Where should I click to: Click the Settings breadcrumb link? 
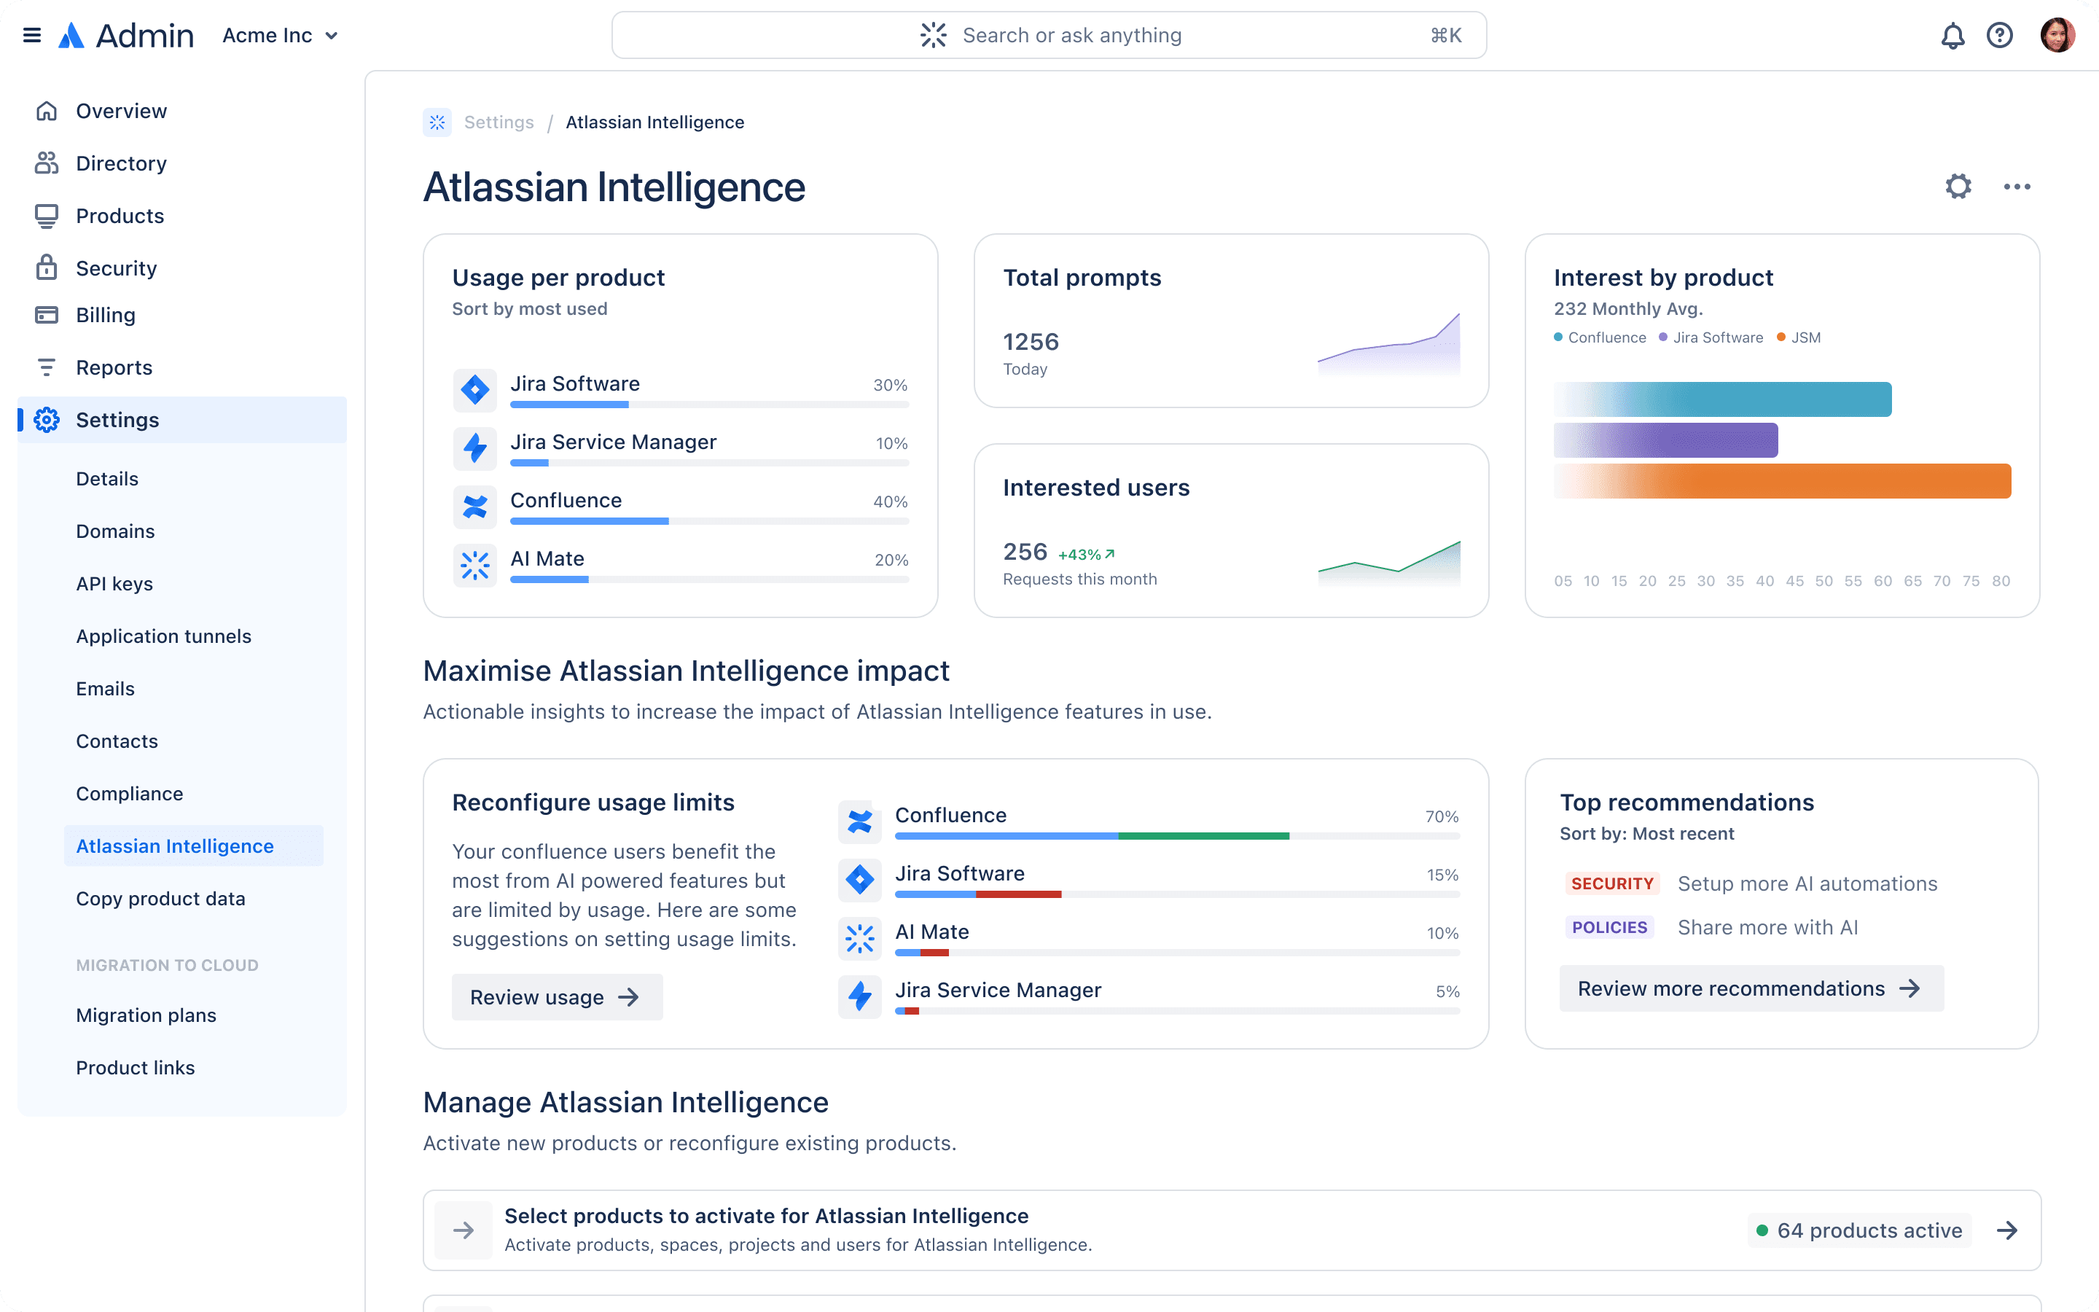coord(499,122)
